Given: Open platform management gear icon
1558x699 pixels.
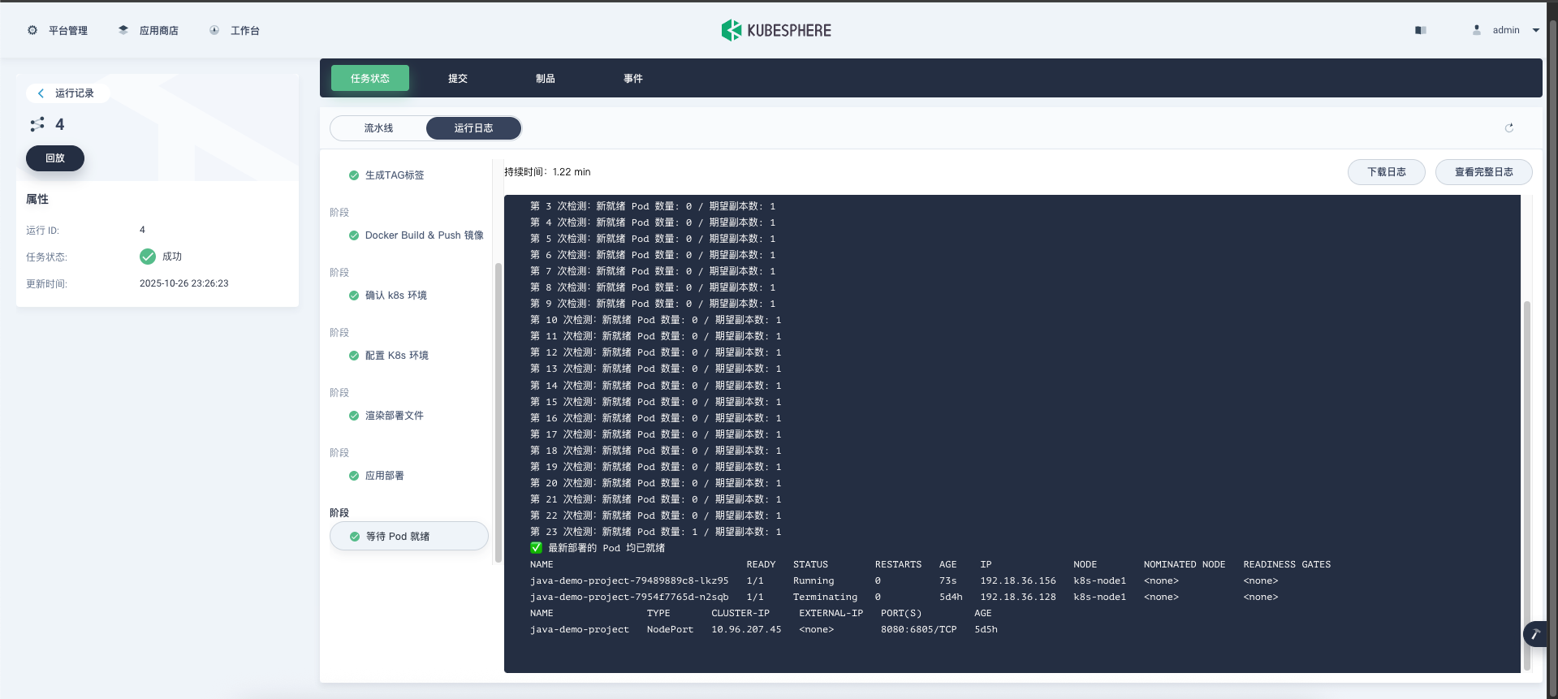Looking at the screenshot, I should pos(32,30).
